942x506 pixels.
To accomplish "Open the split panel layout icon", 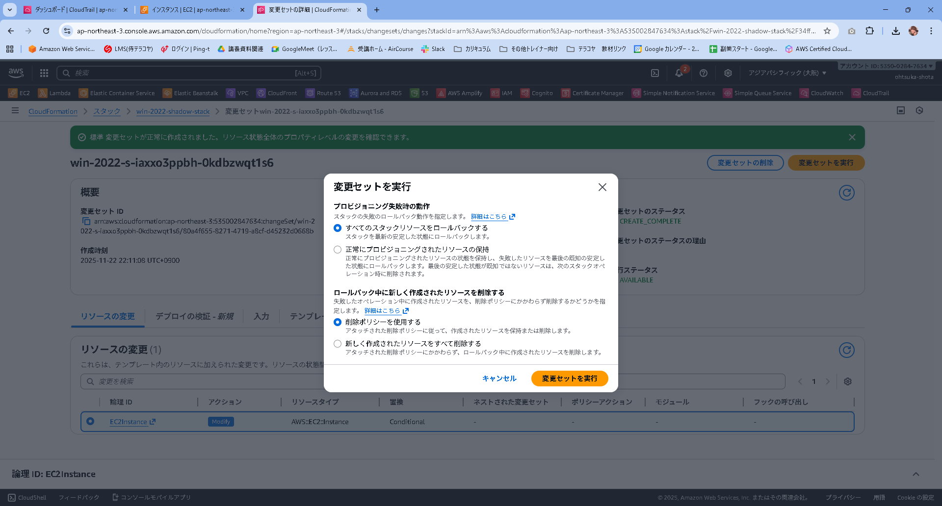I will click(x=901, y=111).
